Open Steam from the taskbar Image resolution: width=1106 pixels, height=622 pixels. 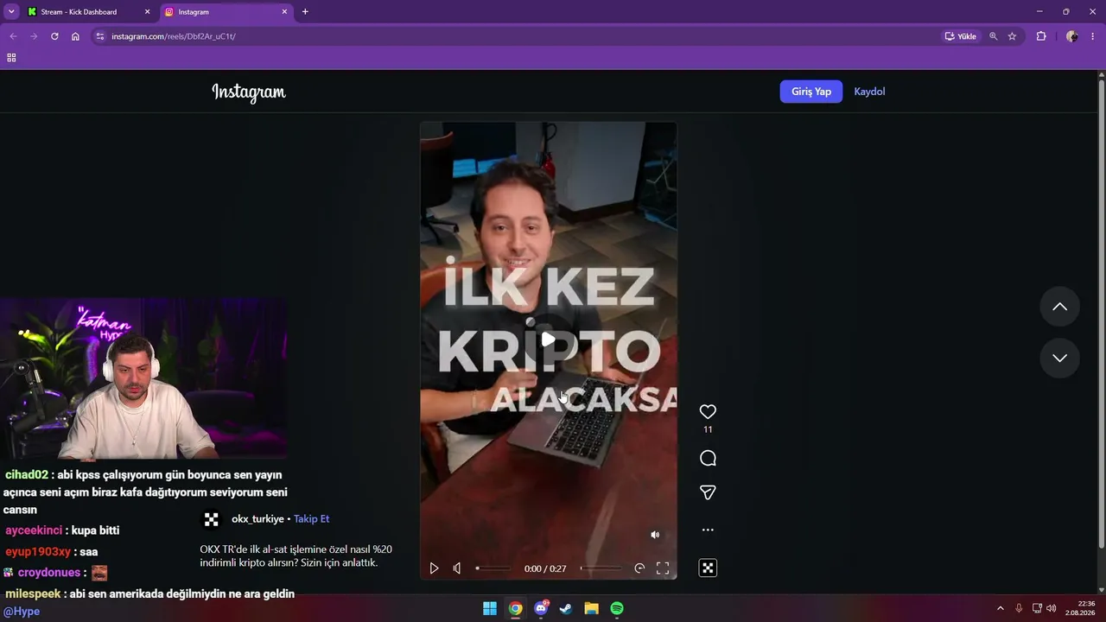point(566,608)
